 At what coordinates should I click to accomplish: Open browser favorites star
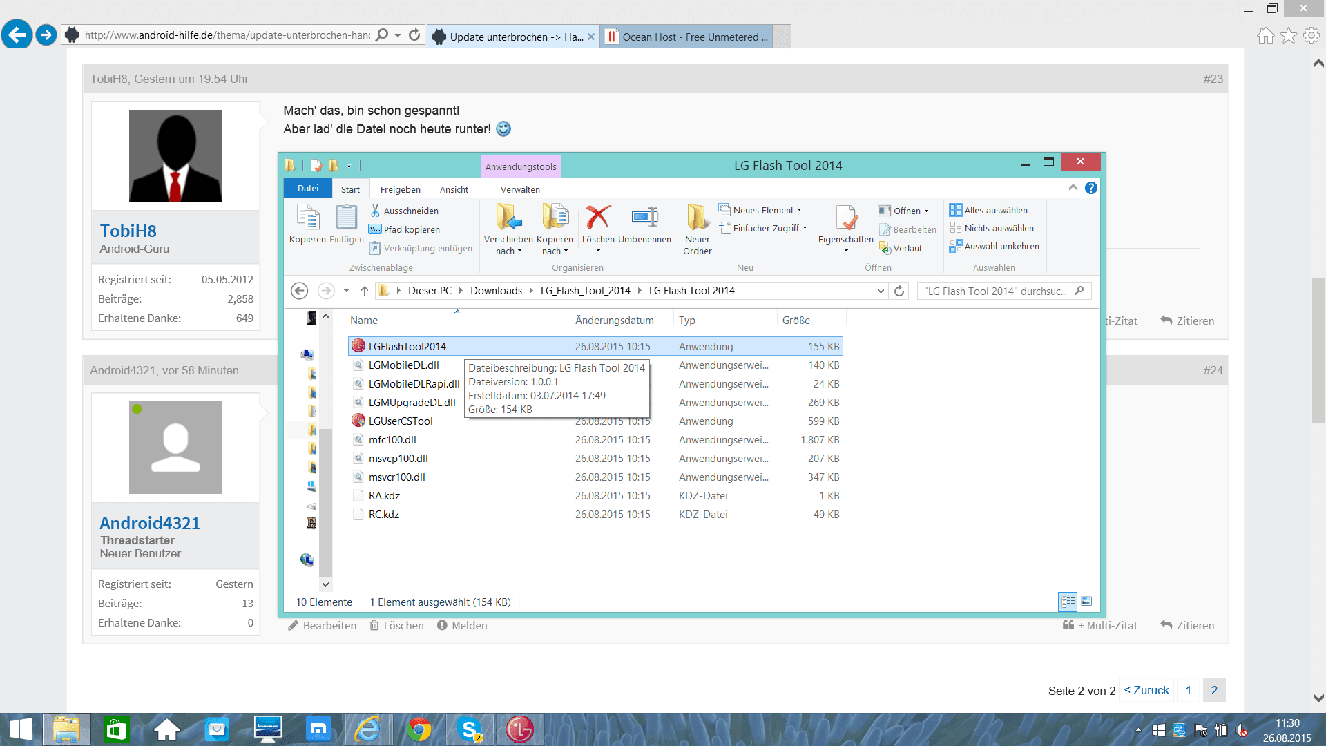click(x=1289, y=36)
